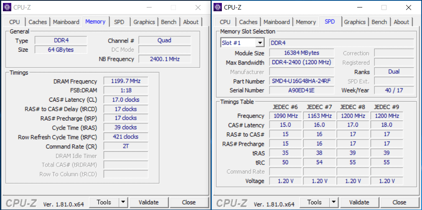Viewport: 422px width, 210px height.
Task: Click Serial Number A90ED41E
Action: (302, 90)
